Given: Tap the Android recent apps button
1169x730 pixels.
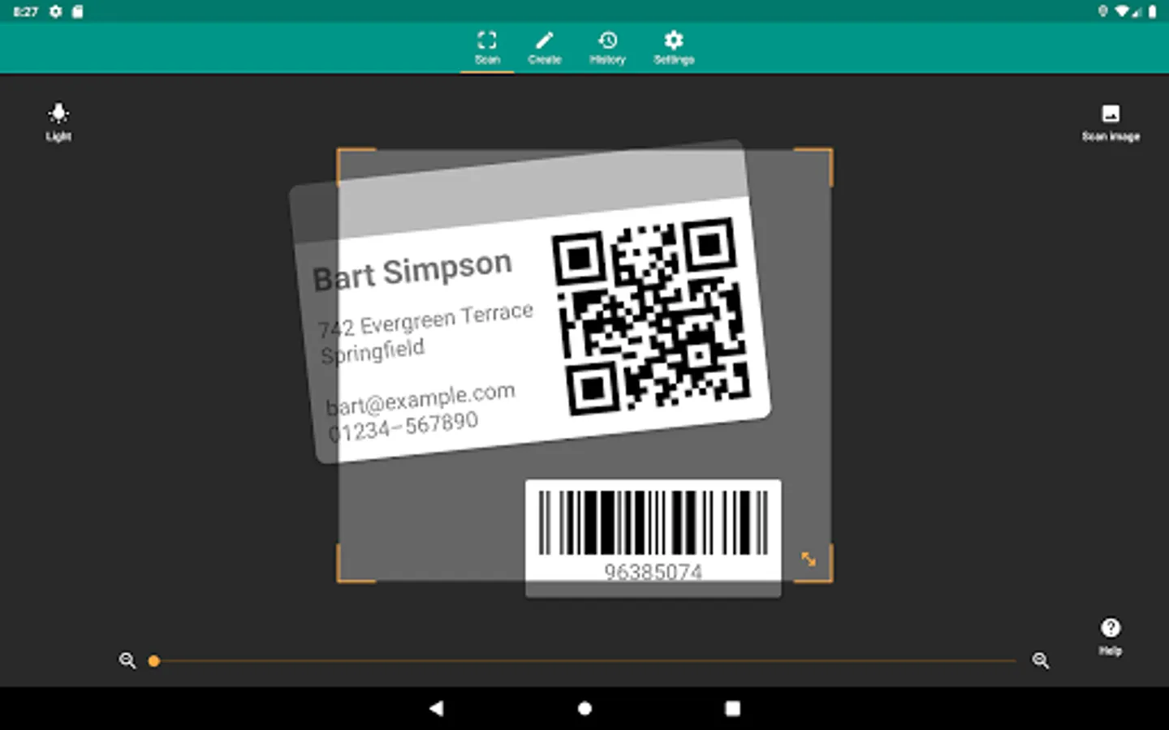Looking at the screenshot, I should [732, 708].
